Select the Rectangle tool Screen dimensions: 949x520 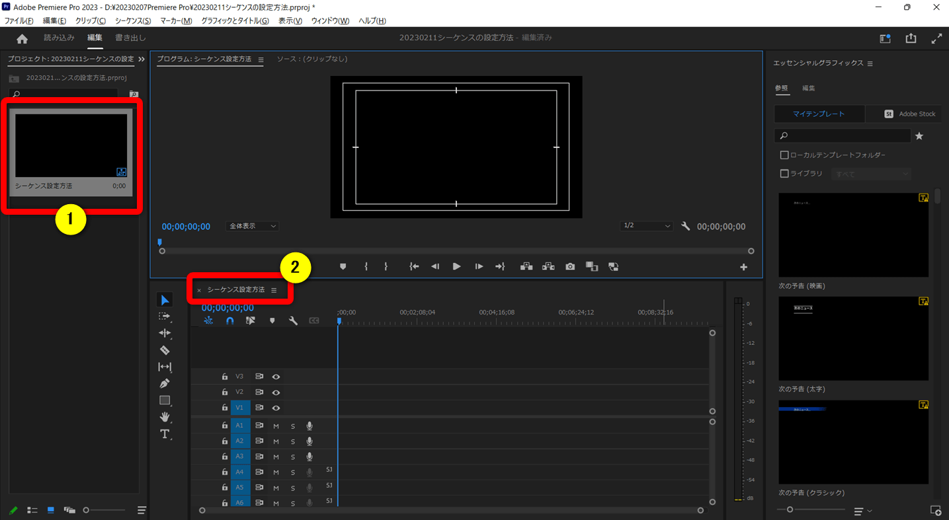coord(165,400)
